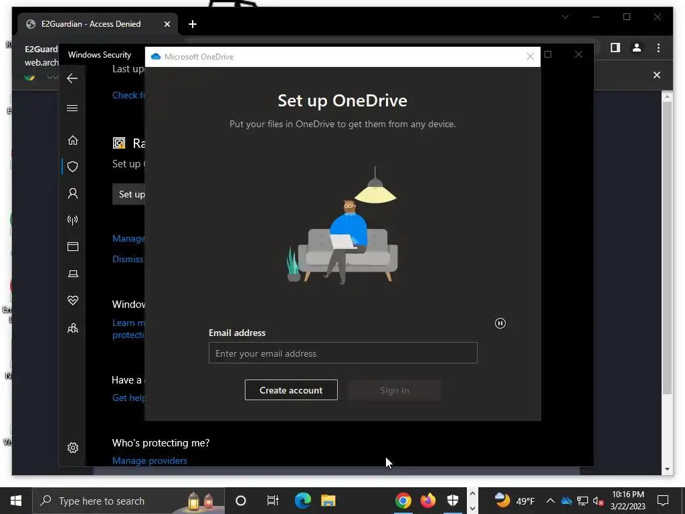685x514 pixels.
Task: Select Virus & threat protection shield icon
Action: click(72, 167)
